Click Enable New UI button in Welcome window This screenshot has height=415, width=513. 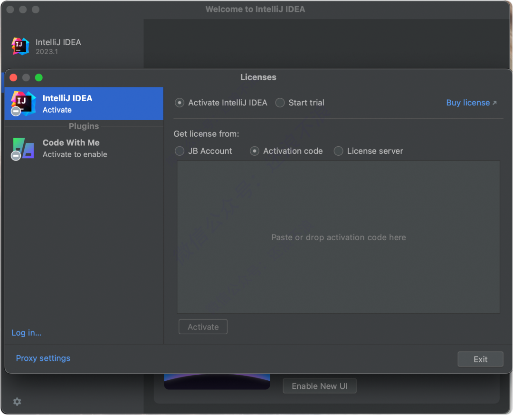tap(320, 386)
